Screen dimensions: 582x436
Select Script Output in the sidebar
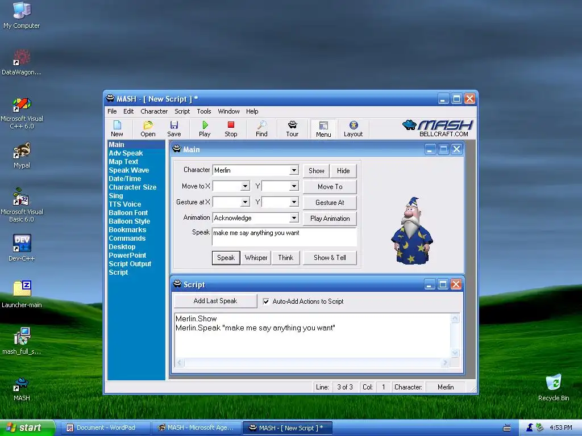point(130,264)
